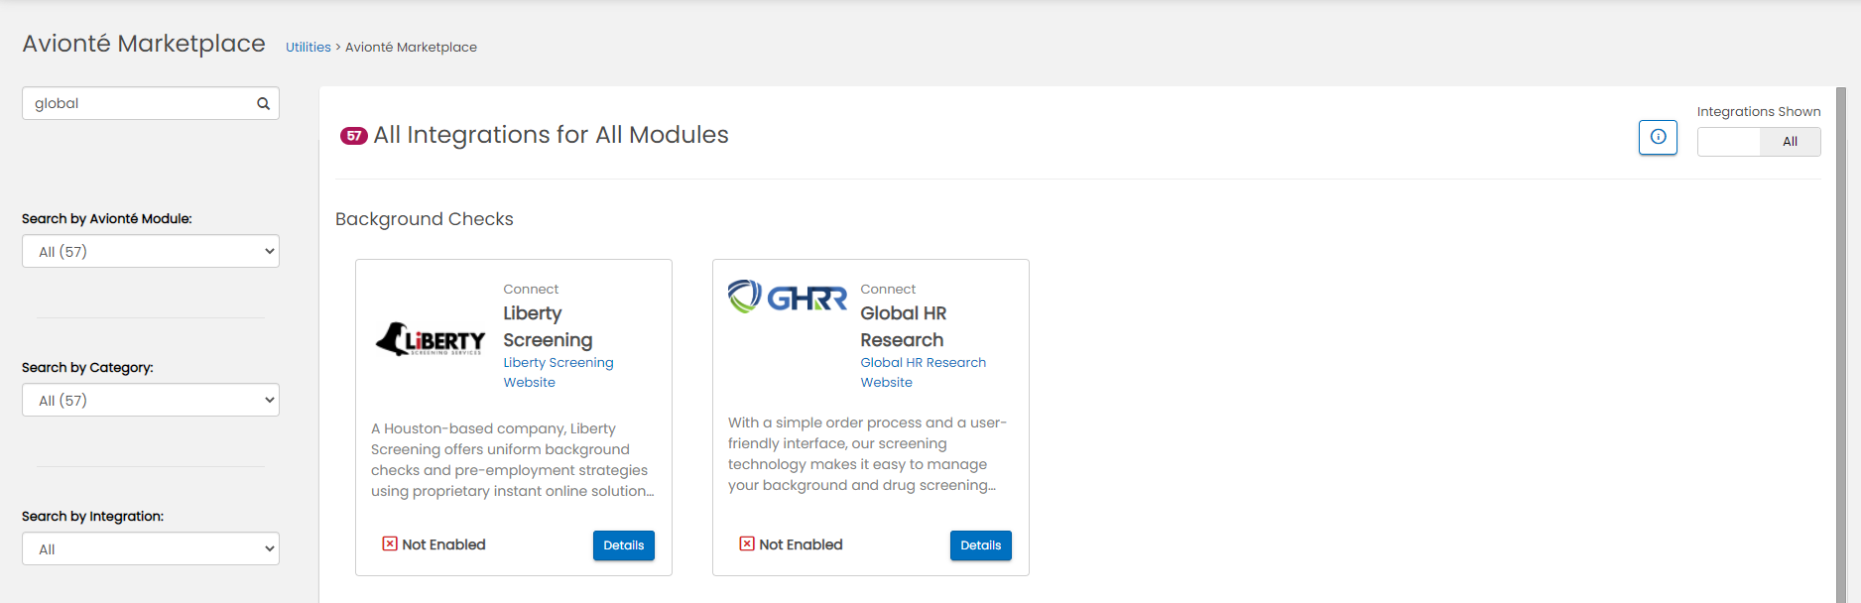Click the 'Background Checks' section heading
1861x603 pixels.
click(x=425, y=219)
